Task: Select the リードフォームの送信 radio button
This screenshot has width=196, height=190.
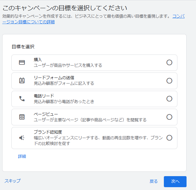Action: tap(169, 81)
